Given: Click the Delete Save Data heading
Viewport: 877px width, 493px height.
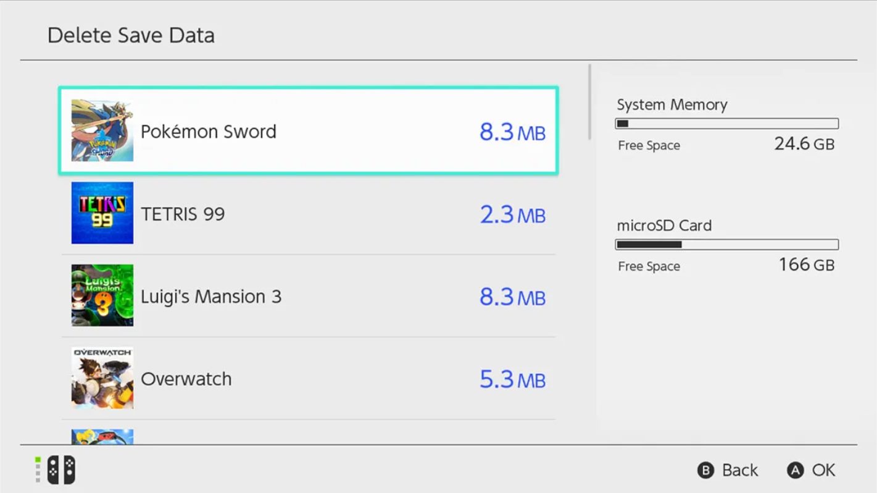Looking at the screenshot, I should click(x=131, y=35).
